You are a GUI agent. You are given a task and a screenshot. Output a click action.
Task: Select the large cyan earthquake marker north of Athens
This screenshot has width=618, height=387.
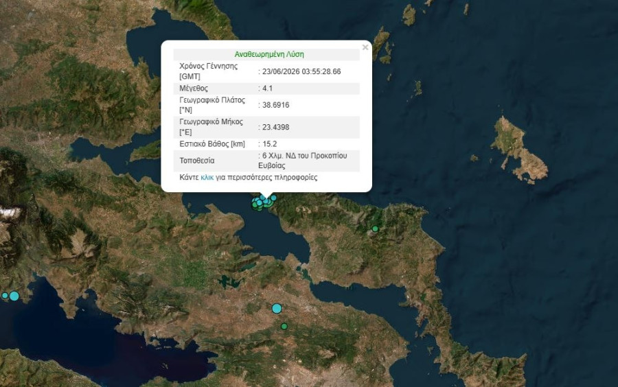[277, 308]
